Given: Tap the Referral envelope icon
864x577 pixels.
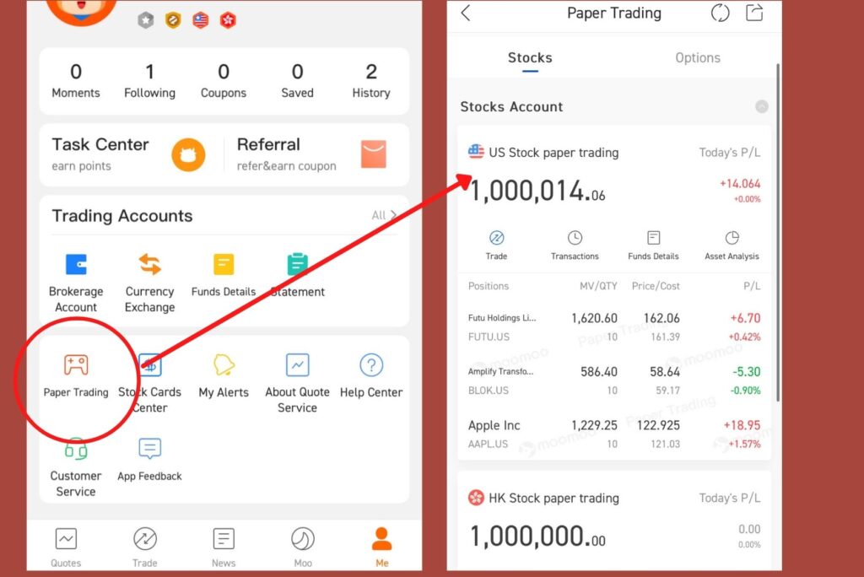Looking at the screenshot, I should pos(374,154).
